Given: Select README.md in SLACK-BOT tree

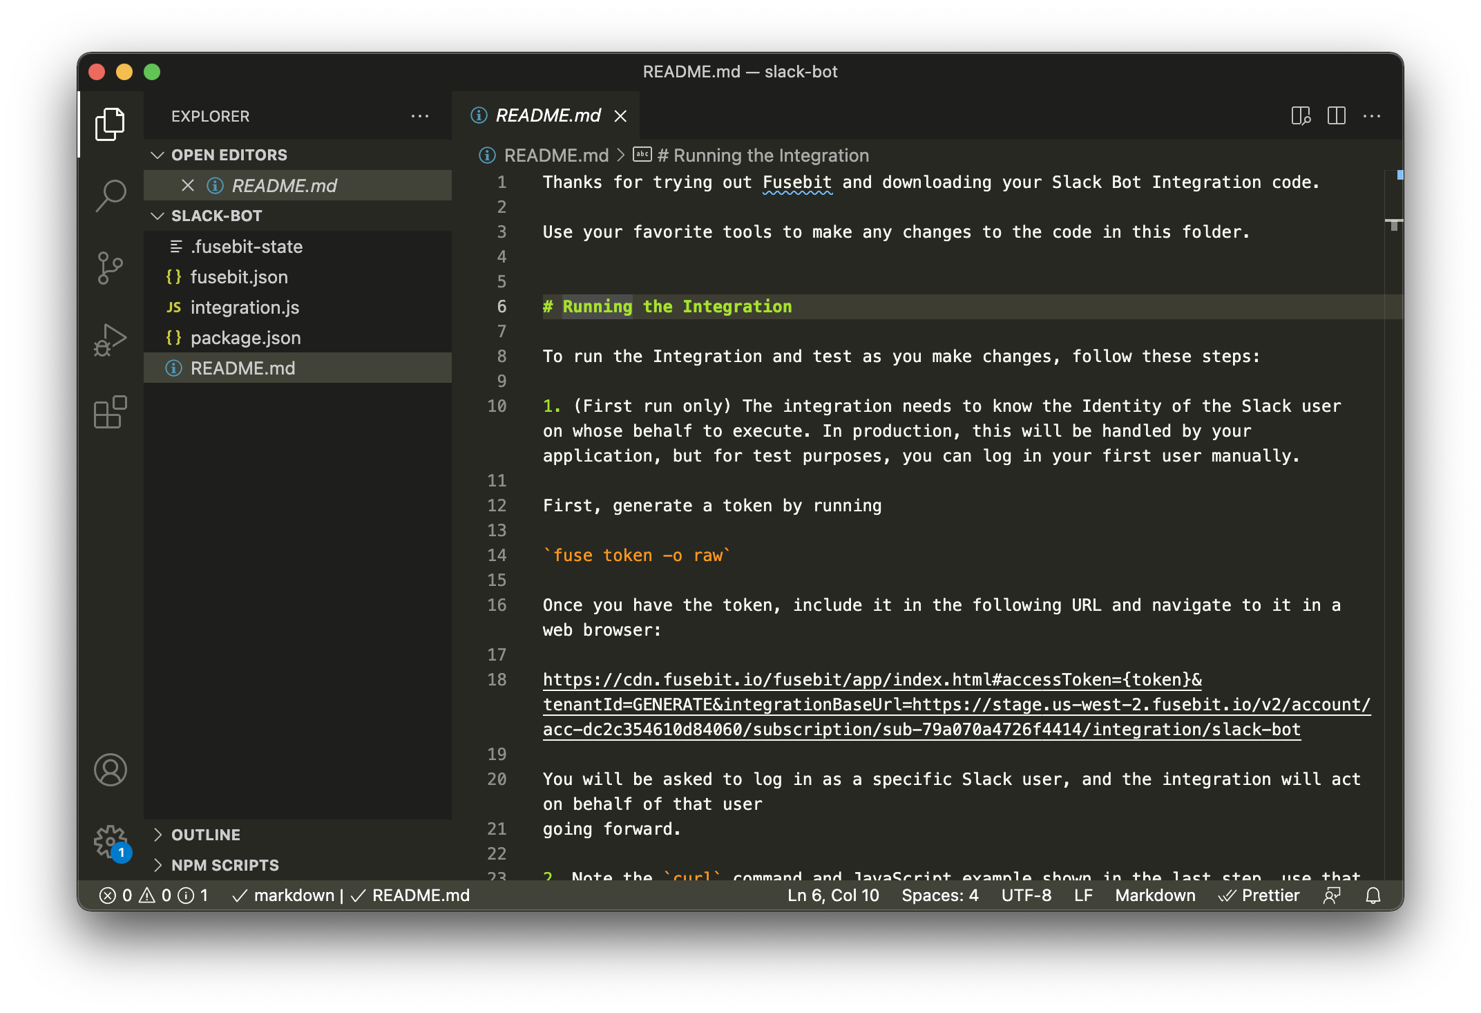Looking at the screenshot, I should pos(297,368).
